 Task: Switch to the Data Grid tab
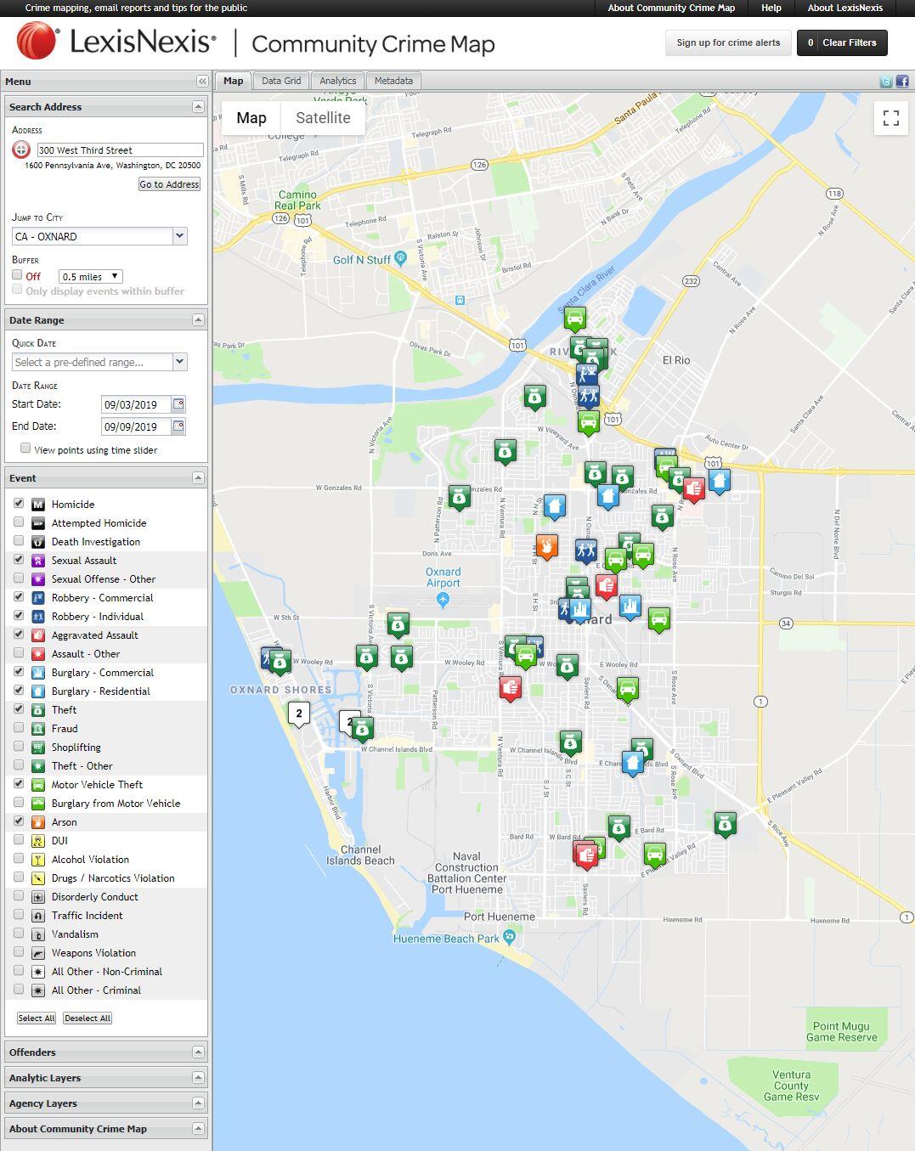(x=281, y=82)
